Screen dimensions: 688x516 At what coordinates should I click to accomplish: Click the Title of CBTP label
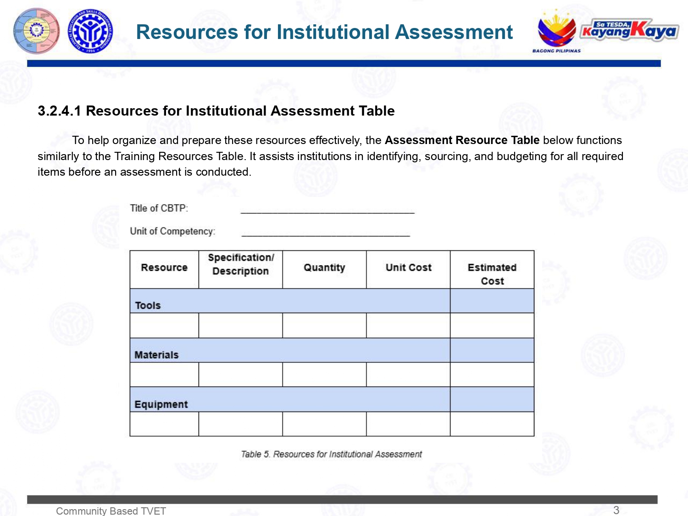[159, 208]
